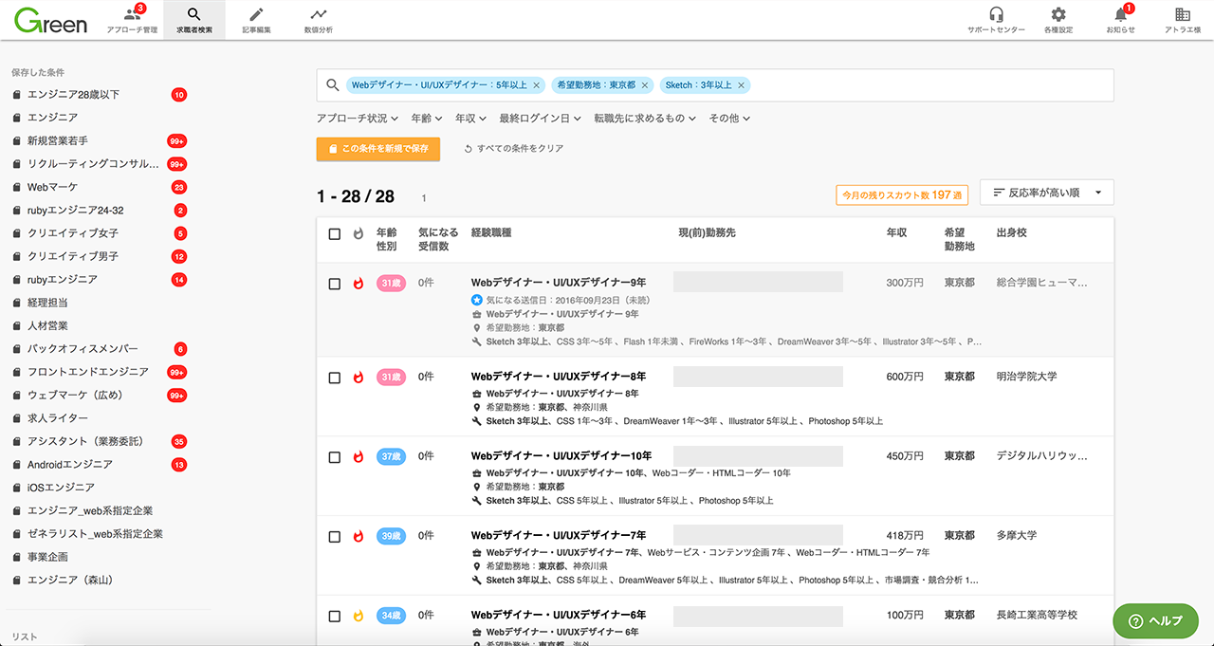Check the select-all checkbox in table header
Screen dimensions: 1214x646
(334, 234)
